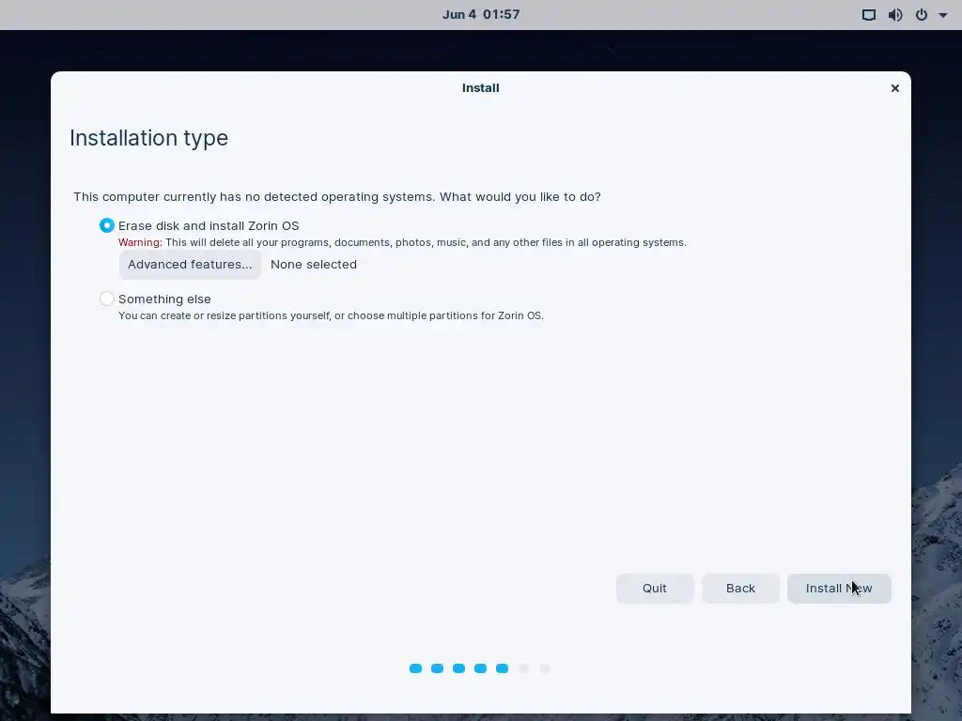
Task: Open Advanced features dialog
Action: [x=190, y=264]
